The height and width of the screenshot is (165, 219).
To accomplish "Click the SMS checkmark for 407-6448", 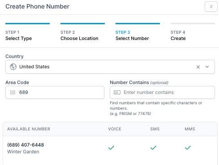I will (153, 148).
